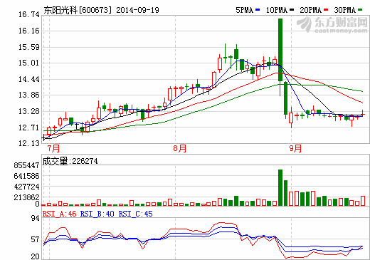Viewport: 370px width, 260px height.
Task: Select the 9月 month label on axis
Action: [295, 148]
